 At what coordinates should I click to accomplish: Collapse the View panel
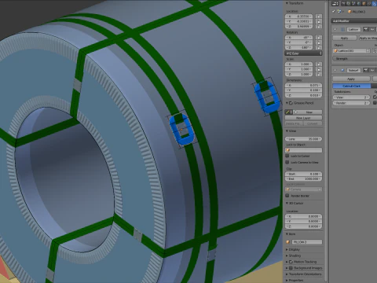[287, 130]
